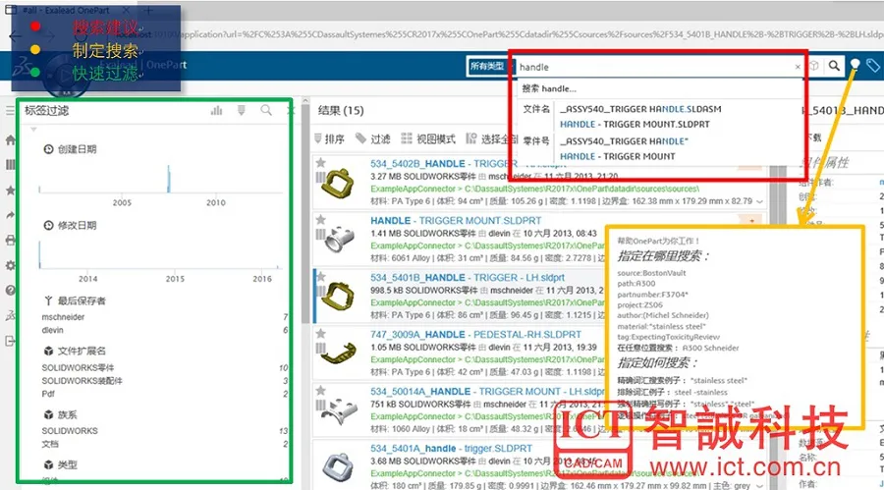Open the 过滤 filter menu
The height and width of the screenshot is (490, 884).
pyautogui.click(x=372, y=138)
